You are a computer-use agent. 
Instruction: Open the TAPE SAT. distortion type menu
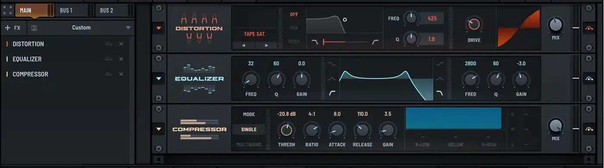(255, 34)
